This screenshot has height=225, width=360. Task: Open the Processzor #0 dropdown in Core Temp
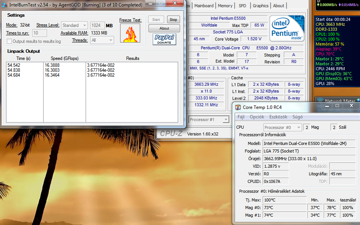click(282, 127)
